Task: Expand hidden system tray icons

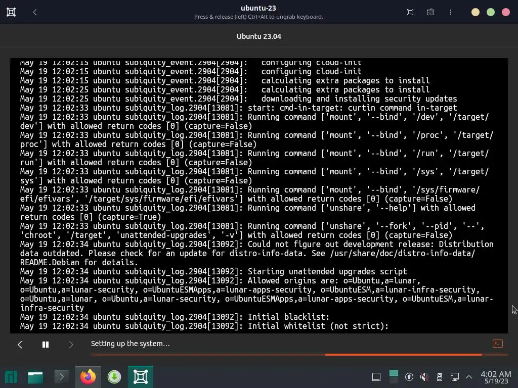Action: [x=469, y=377]
